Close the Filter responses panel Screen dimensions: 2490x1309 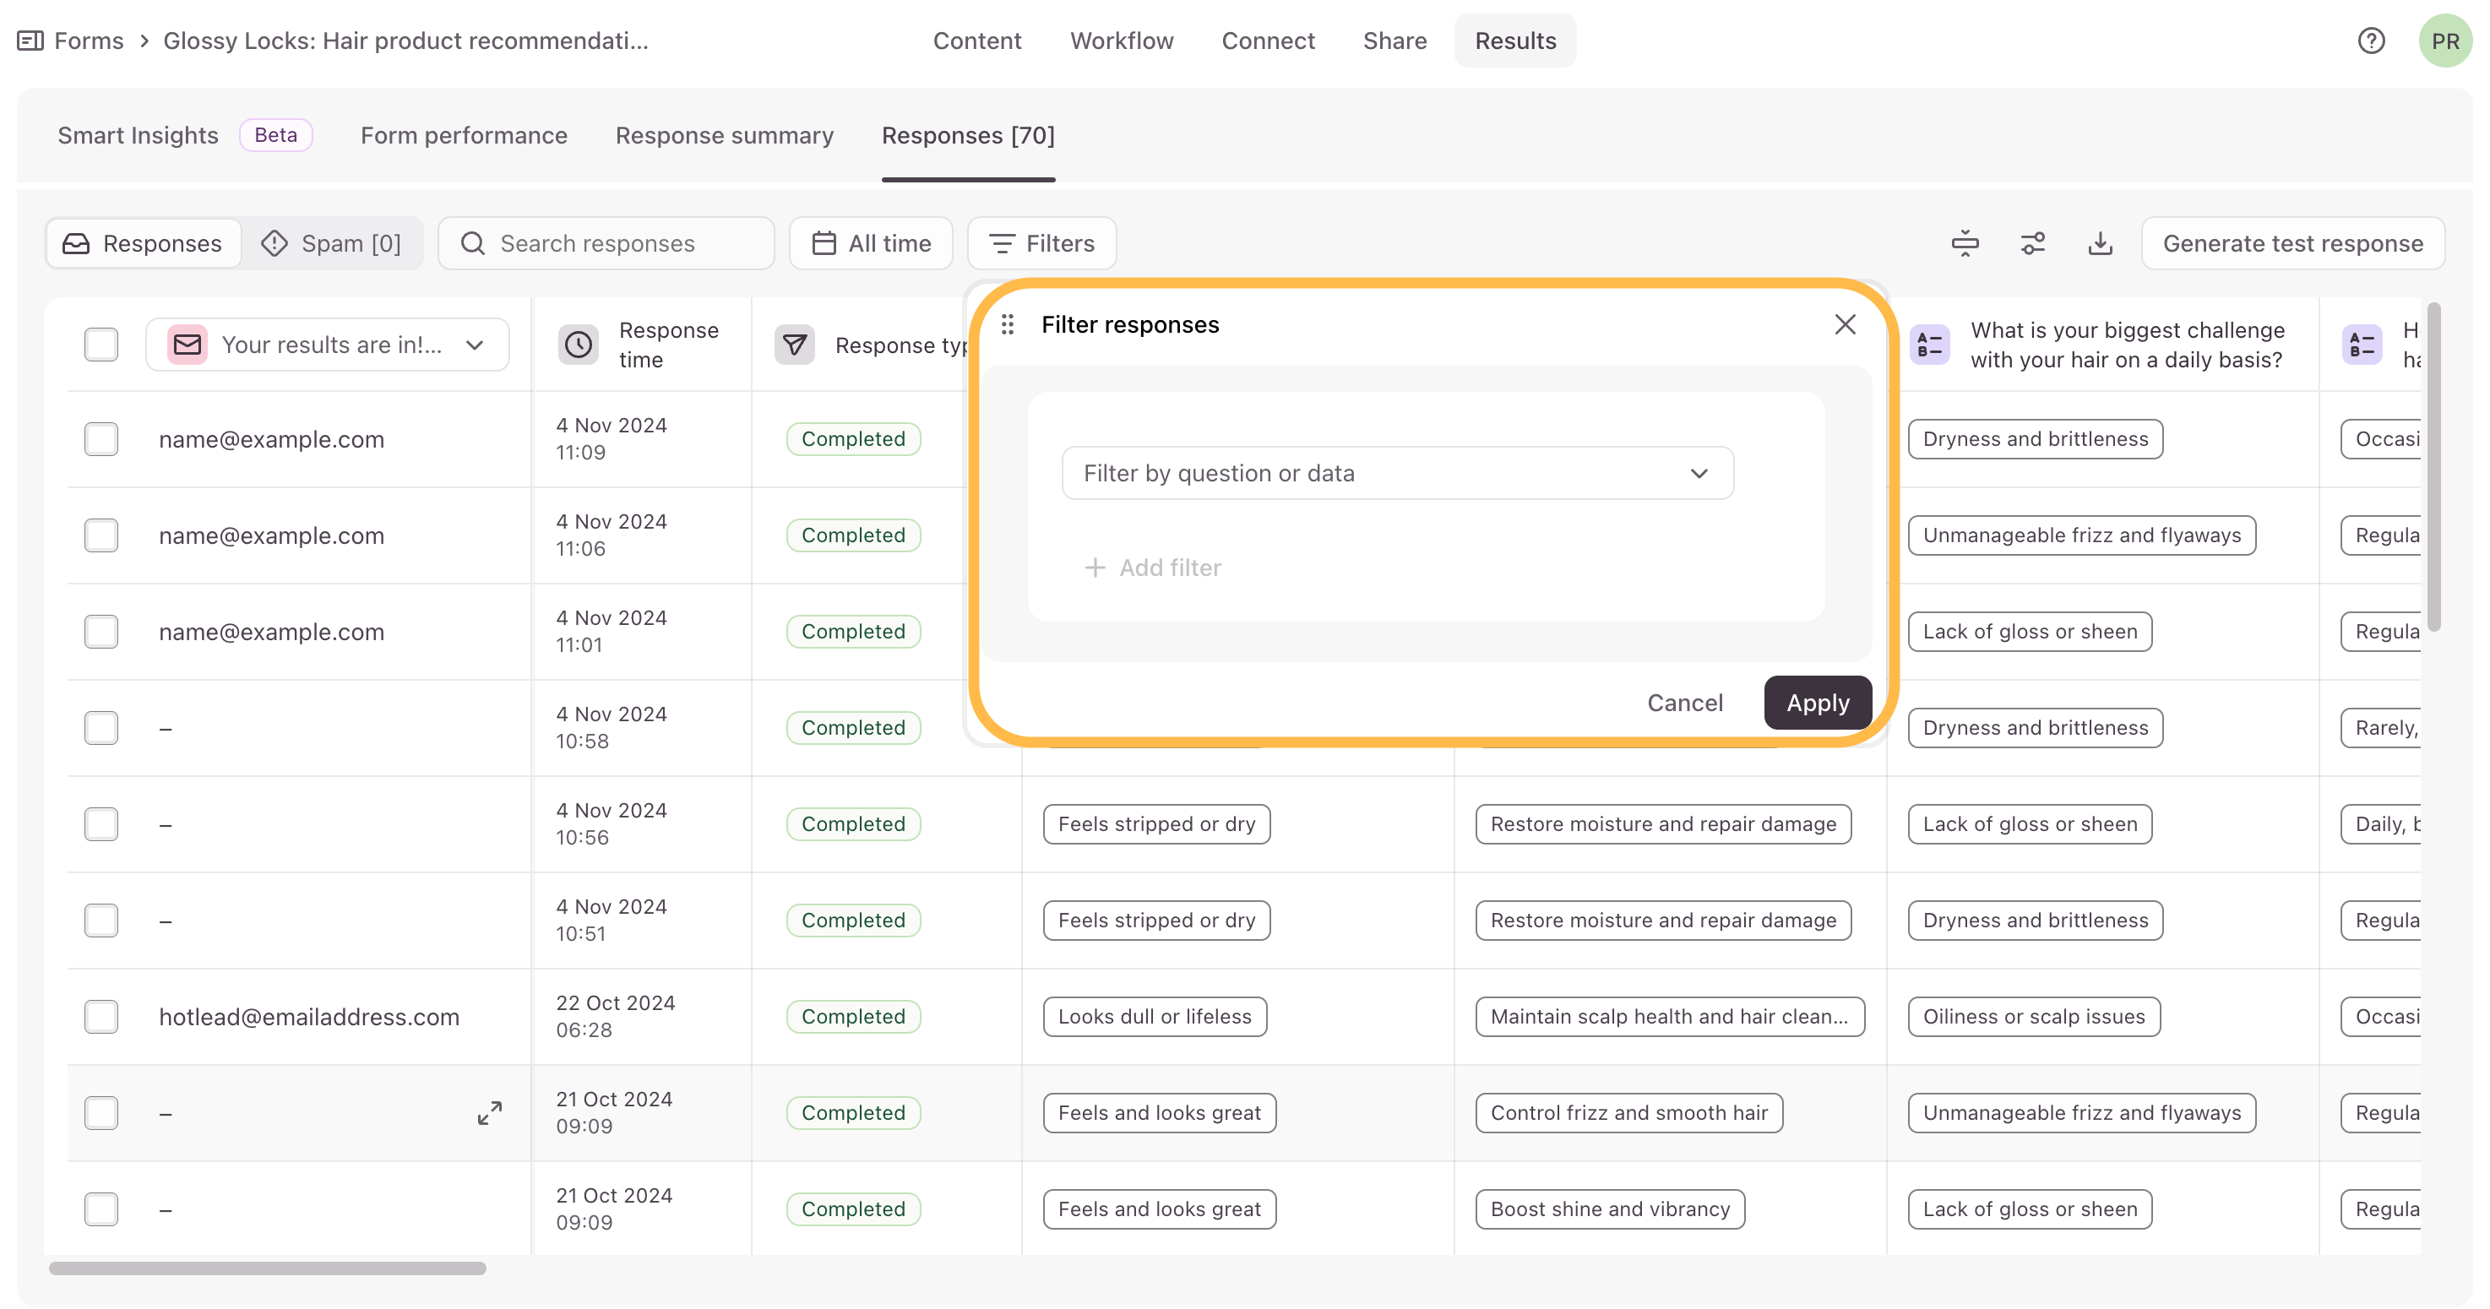coord(1845,325)
